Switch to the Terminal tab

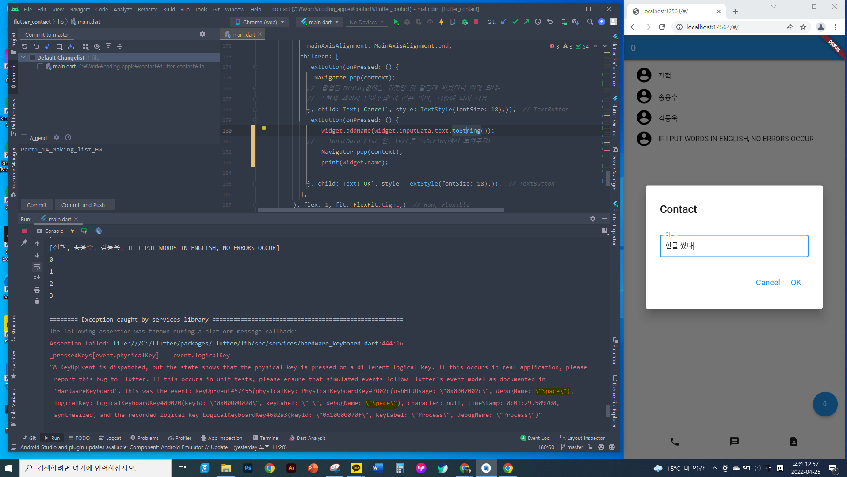coord(266,438)
